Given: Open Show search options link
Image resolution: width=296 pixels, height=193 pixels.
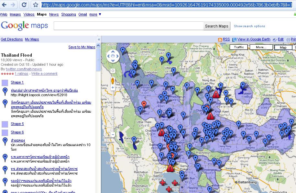Looking at the screenshot, I should point(249,26).
